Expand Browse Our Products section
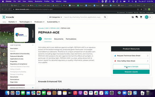Image resolution: width=155 pixels, height=97 pixels. 33,88
